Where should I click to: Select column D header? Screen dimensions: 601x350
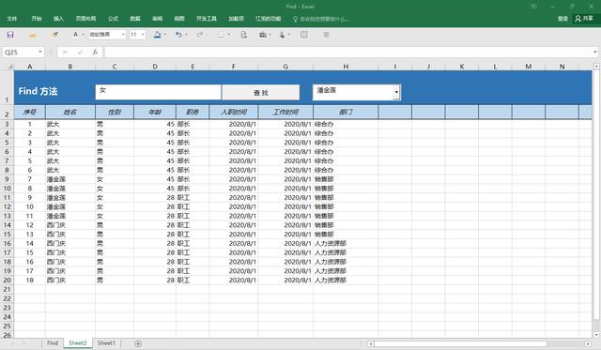pyautogui.click(x=154, y=67)
